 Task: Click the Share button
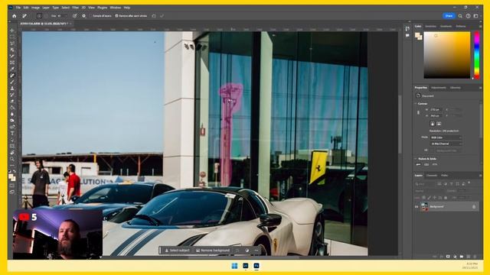(449, 16)
